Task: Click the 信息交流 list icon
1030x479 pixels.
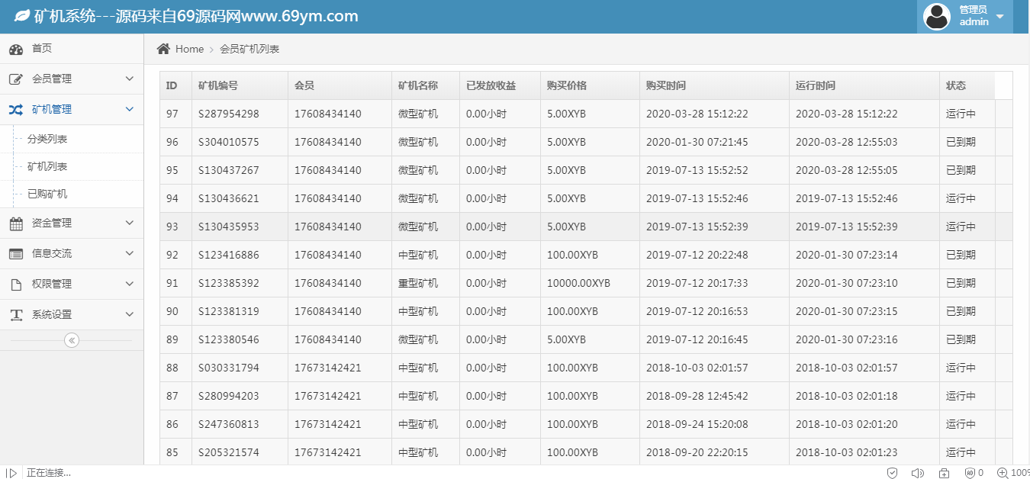Action: click(x=16, y=254)
